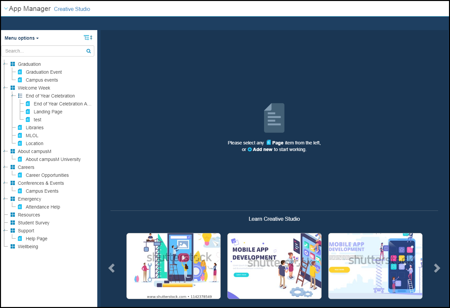Click the search magnifier icon
The height and width of the screenshot is (308, 450).
[x=89, y=51]
